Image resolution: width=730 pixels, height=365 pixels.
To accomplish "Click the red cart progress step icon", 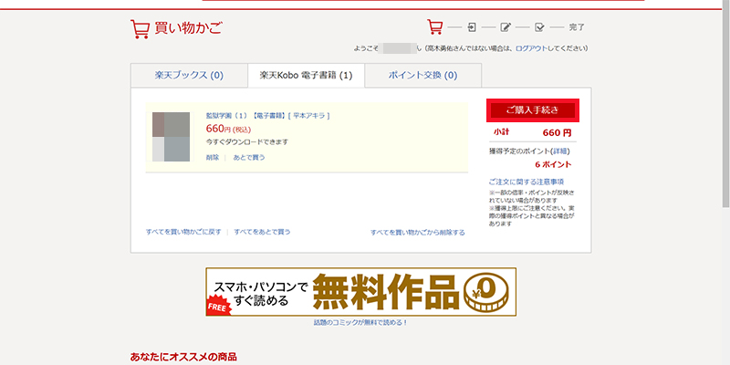I will click(435, 27).
